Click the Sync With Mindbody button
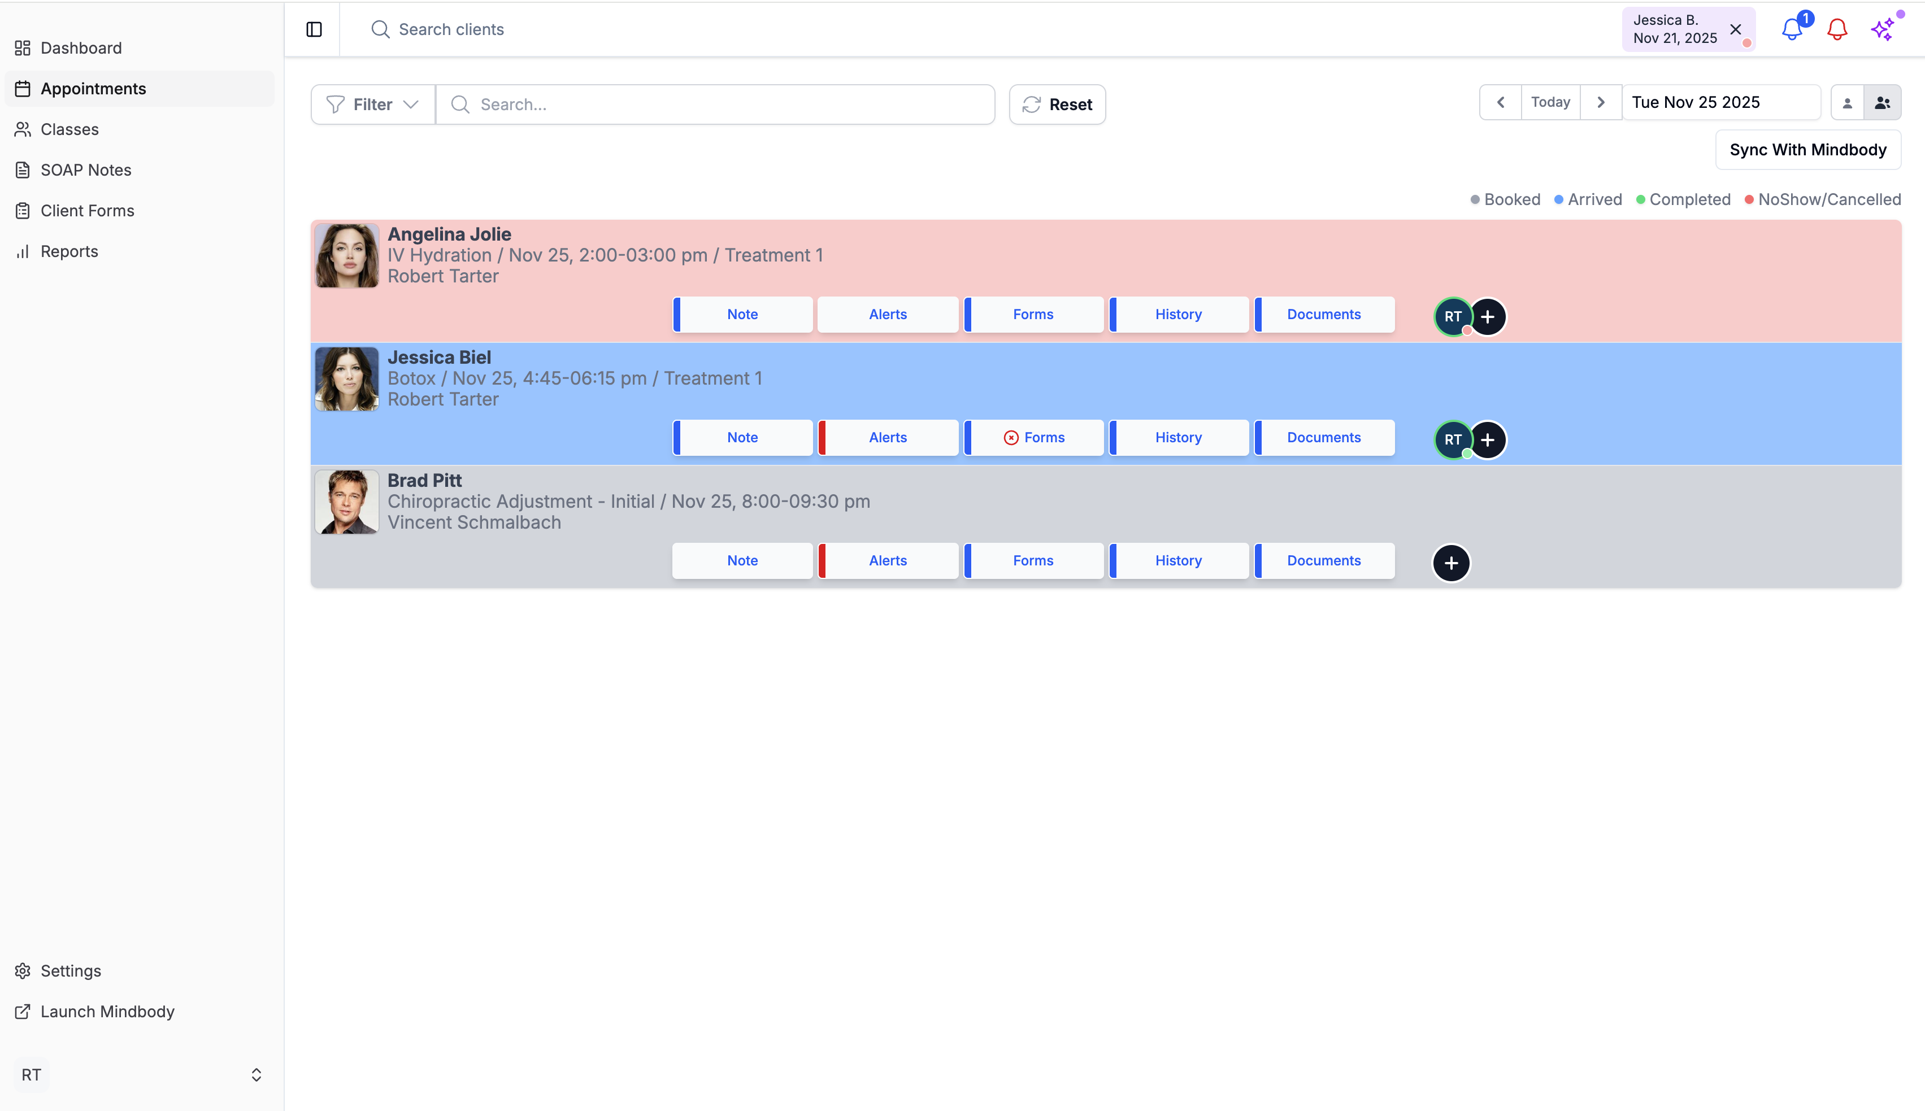The height and width of the screenshot is (1111, 1925). (1807, 150)
